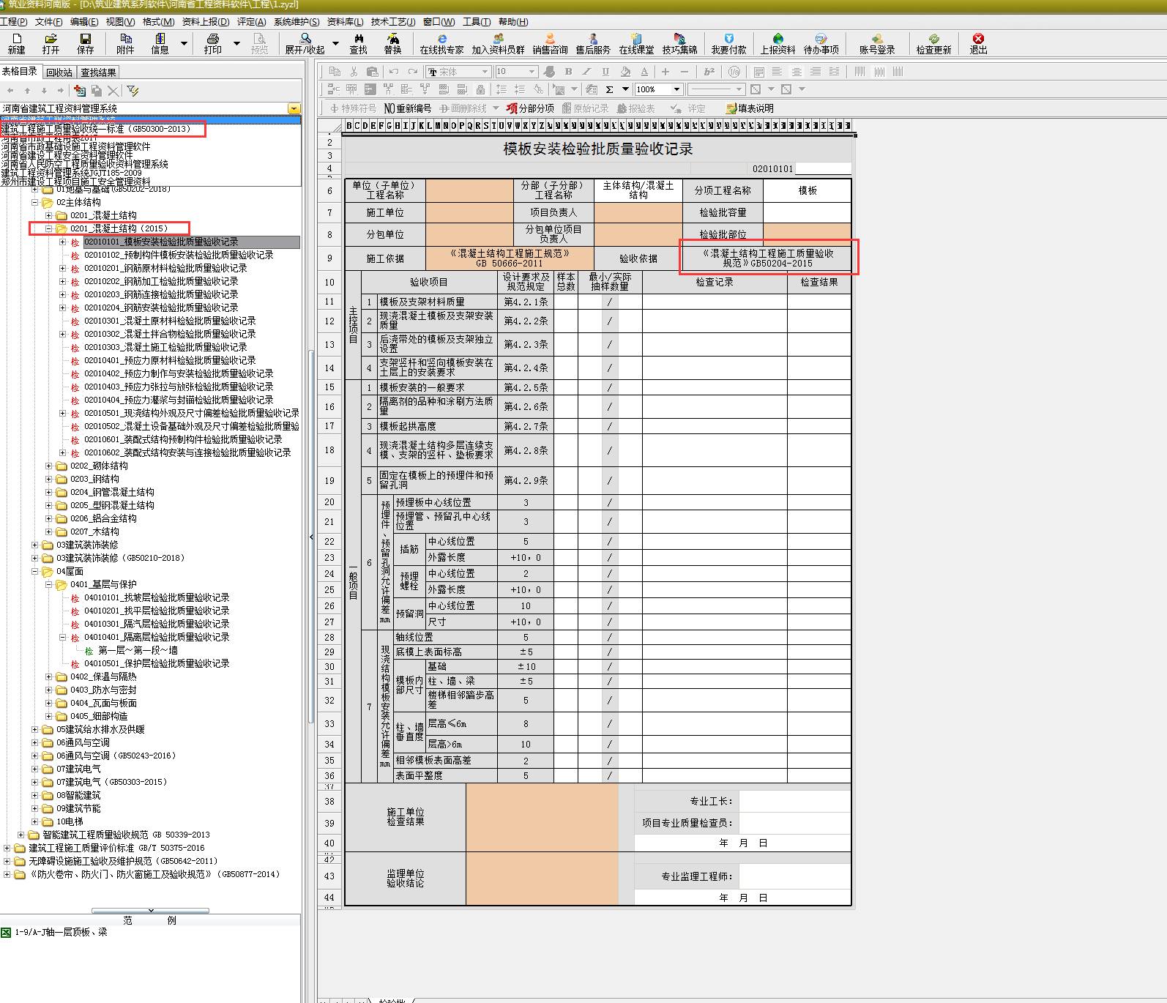This screenshot has width=1167, height=1003.
Task: Open the 河南省建筑工程资料管理系统 system selector dropdown
Action: 294,108
